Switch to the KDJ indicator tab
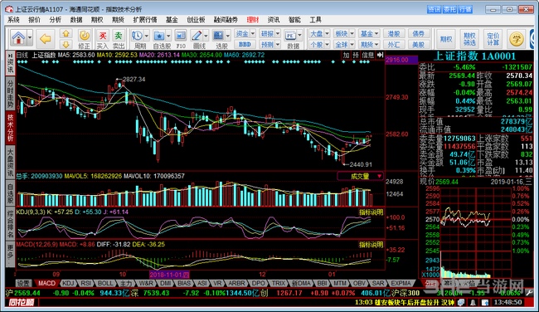This screenshot has height=312, width=539. coord(68,283)
